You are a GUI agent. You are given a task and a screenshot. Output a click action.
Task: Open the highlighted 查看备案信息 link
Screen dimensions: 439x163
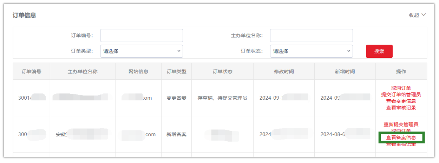401,137
